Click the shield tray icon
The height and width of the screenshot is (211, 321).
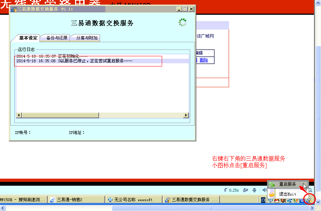[x=296, y=200]
